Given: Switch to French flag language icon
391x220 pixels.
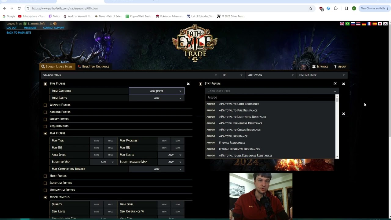Looking at the screenshot, I should (369, 24).
